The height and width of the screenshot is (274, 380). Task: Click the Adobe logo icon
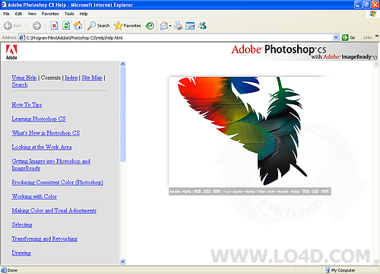[11, 52]
